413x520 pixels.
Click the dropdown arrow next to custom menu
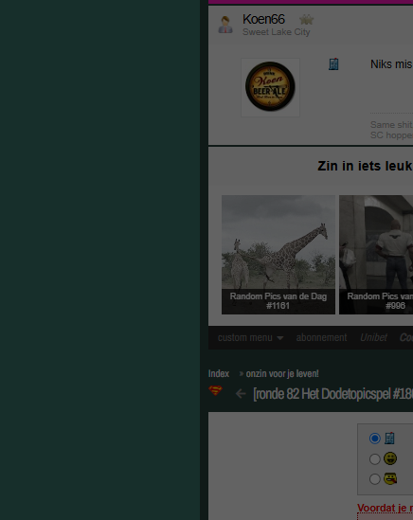[x=280, y=338]
